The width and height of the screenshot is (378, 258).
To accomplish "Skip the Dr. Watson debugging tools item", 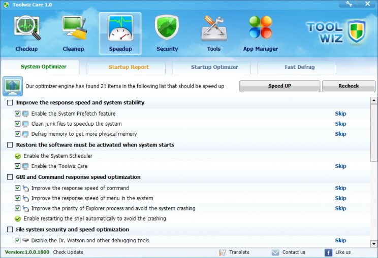I will point(340,240).
